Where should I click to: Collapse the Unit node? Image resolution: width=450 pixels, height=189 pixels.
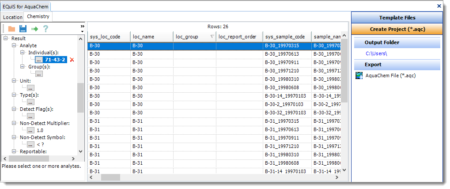(14, 81)
